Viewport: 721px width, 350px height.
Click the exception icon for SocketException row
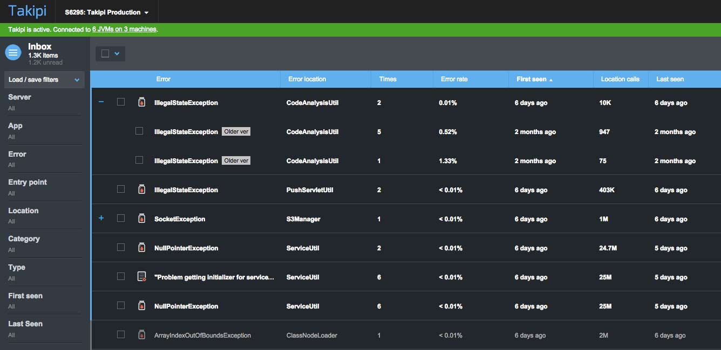click(141, 219)
